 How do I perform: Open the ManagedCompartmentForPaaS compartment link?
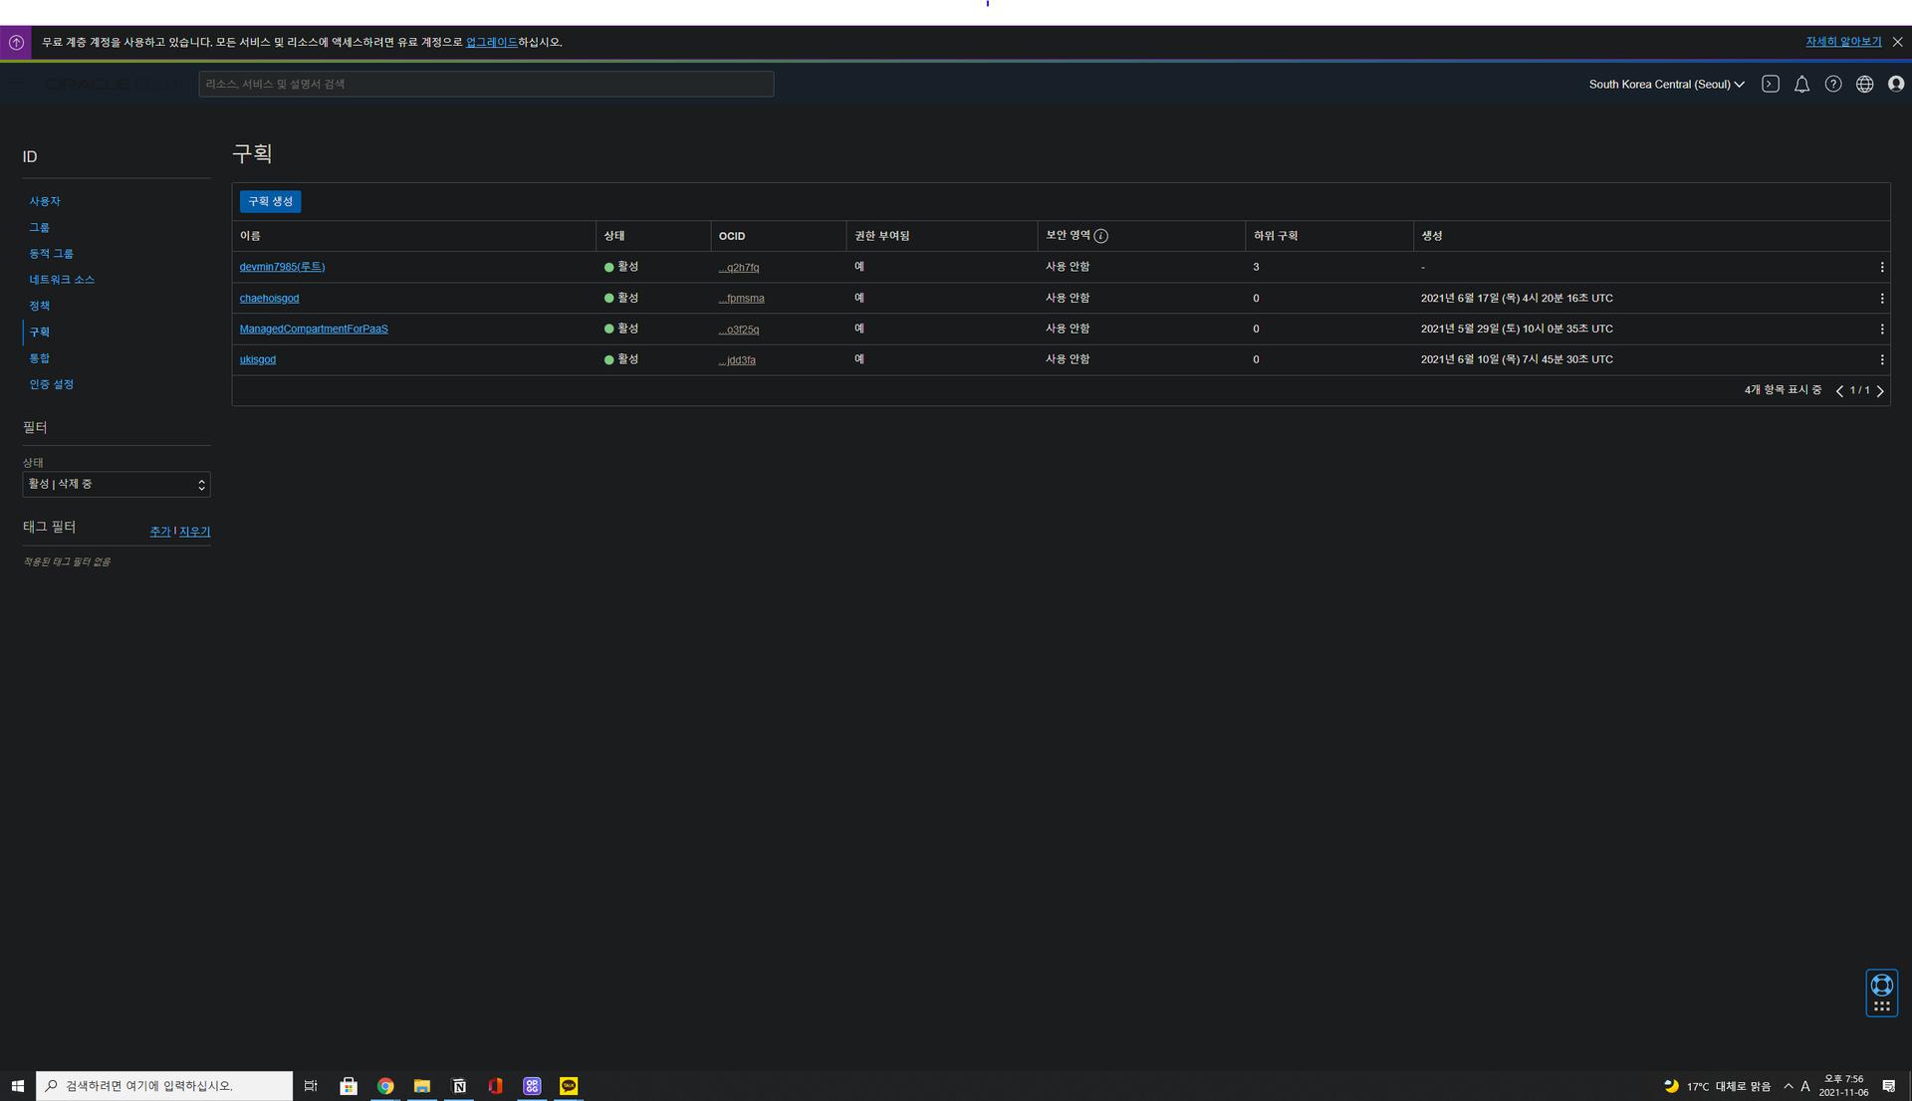[314, 330]
